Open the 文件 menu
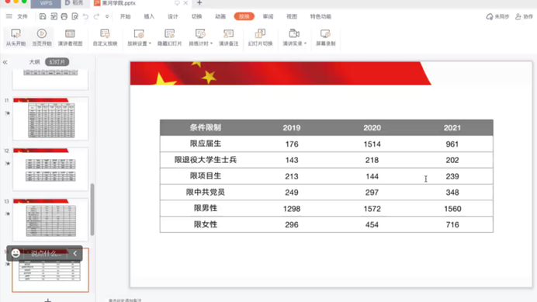This screenshot has height=302, width=537. point(23,16)
